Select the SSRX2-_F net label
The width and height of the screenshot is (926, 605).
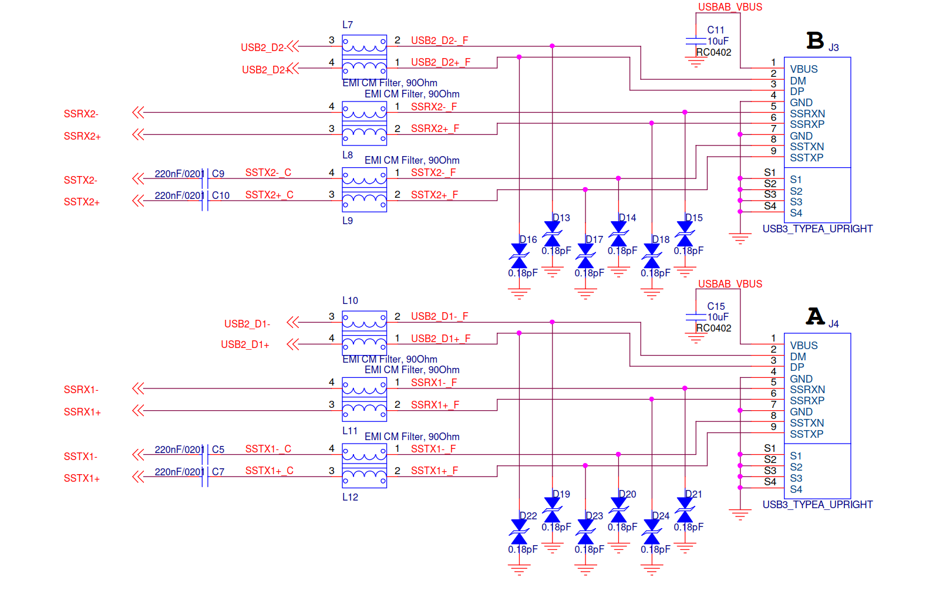coord(433,107)
